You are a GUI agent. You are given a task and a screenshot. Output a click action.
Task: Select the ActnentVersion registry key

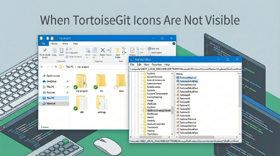point(153,77)
